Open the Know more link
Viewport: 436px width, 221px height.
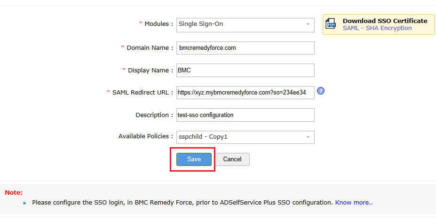(354, 202)
